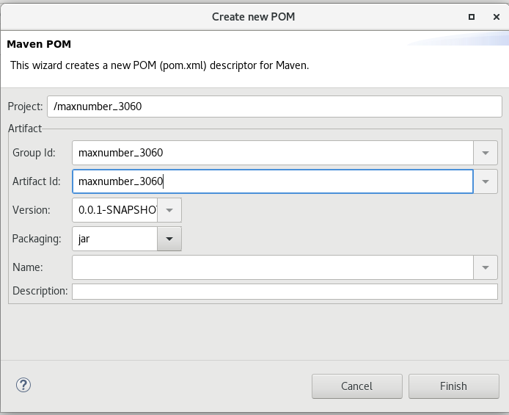The image size is (509, 415).
Task: Focus the empty Name field
Action: 273,267
